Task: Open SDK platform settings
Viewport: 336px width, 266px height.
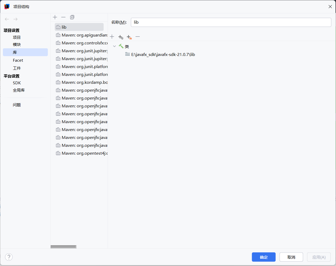Action: pos(17,83)
